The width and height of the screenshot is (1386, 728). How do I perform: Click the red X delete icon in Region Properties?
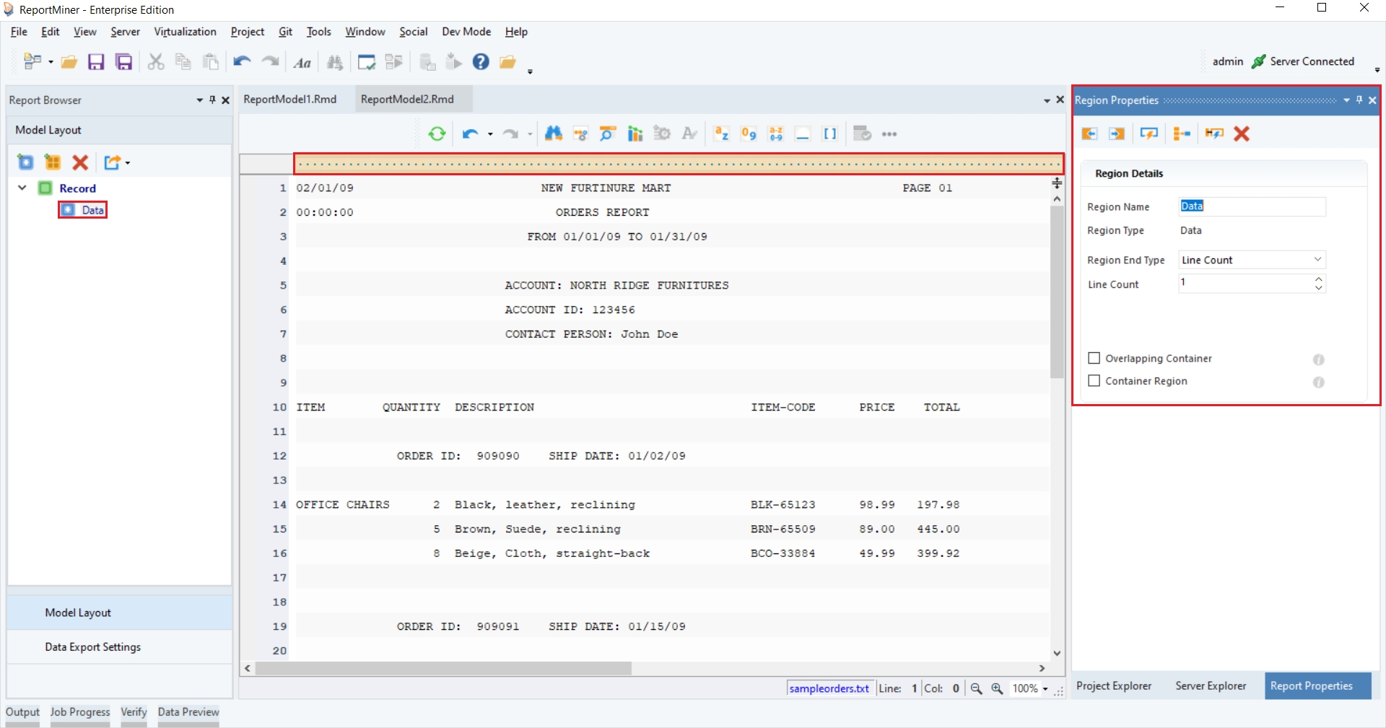[x=1242, y=133]
